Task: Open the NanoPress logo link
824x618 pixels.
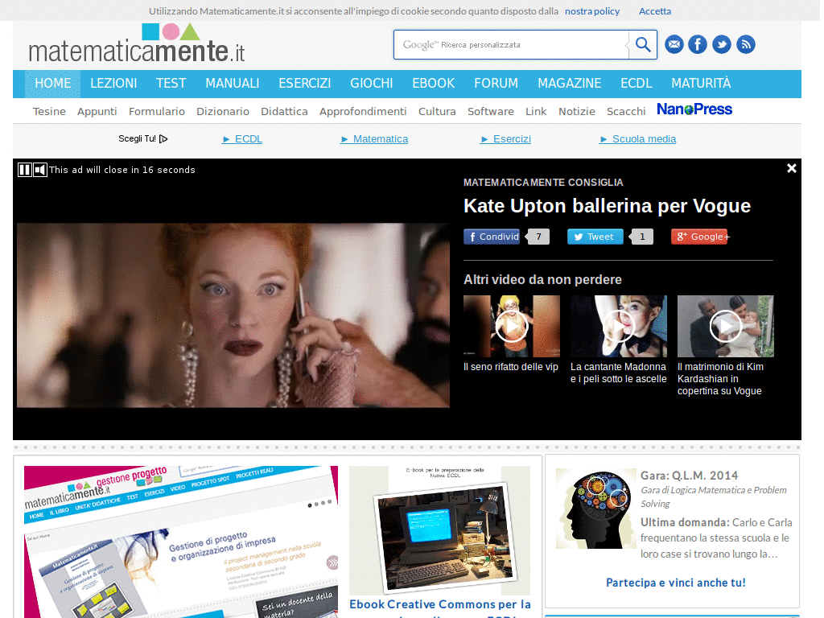Action: point(694,109)
